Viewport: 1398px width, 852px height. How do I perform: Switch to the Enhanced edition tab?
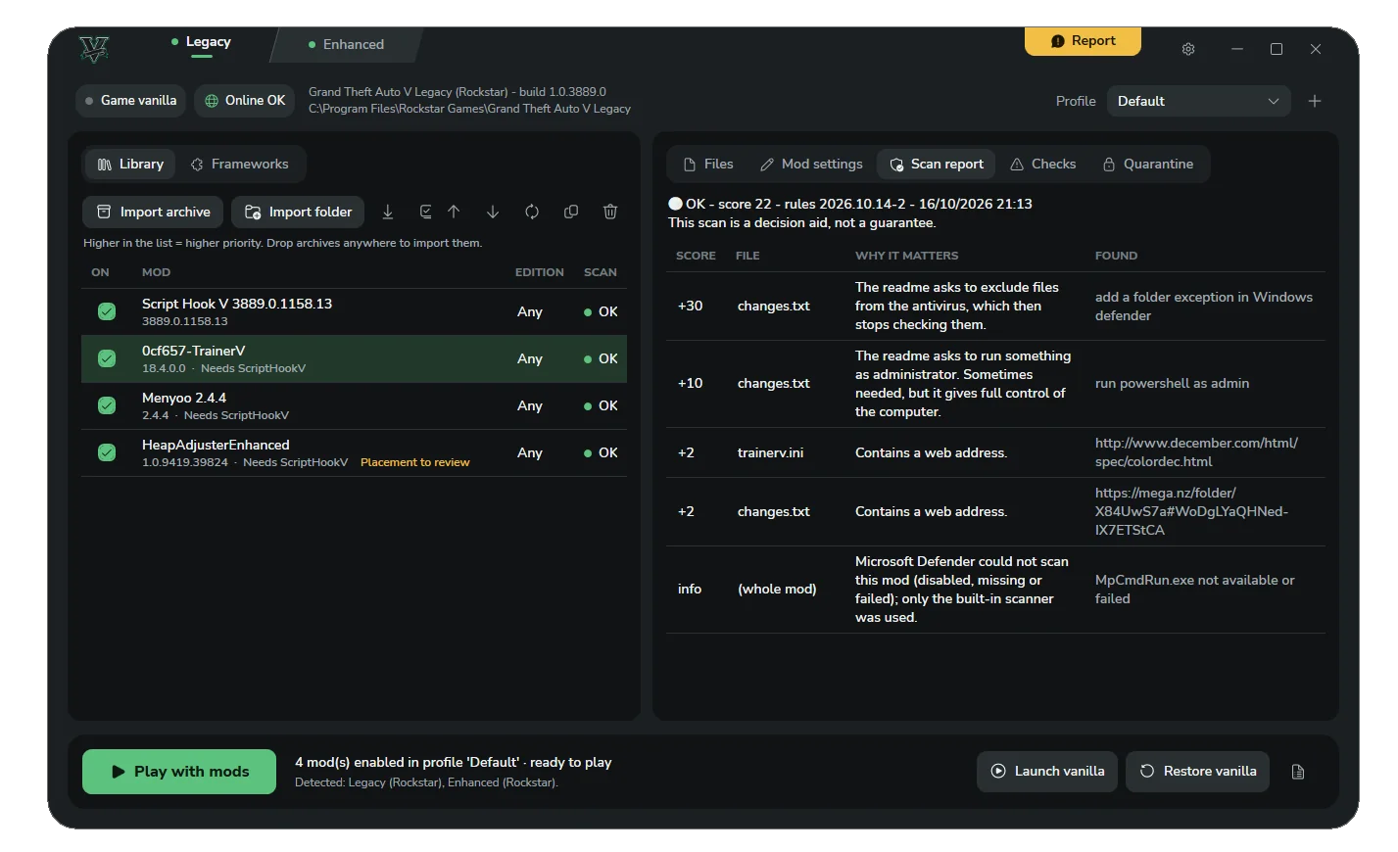[x=346, y=44]
